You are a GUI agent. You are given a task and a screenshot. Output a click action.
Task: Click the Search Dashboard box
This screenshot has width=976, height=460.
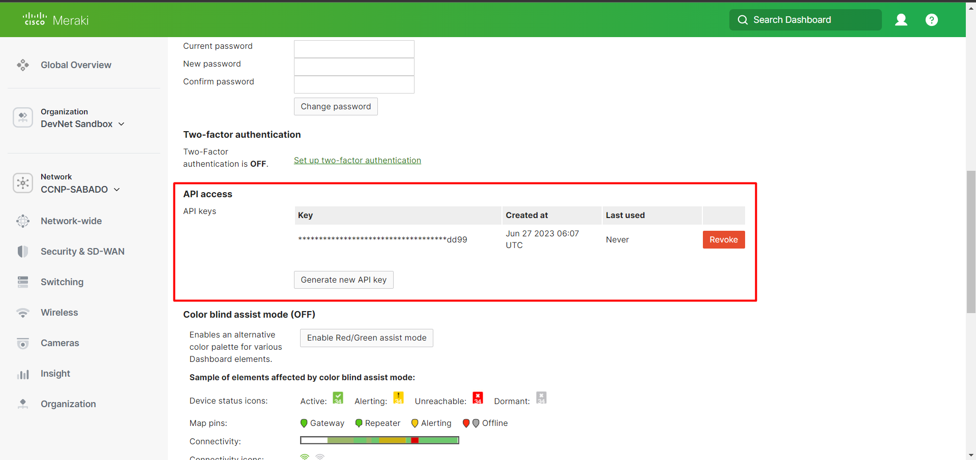click(x=806, y=20)
